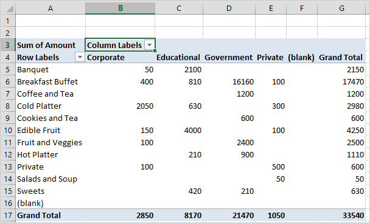The width and height of the screenshot is (370, 223).
Task: Select the 'Cookies and Tea' row label
Action: click(51, 118)
